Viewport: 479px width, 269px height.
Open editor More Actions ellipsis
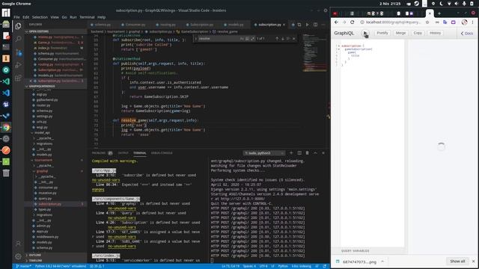click(x=323, y=25)
